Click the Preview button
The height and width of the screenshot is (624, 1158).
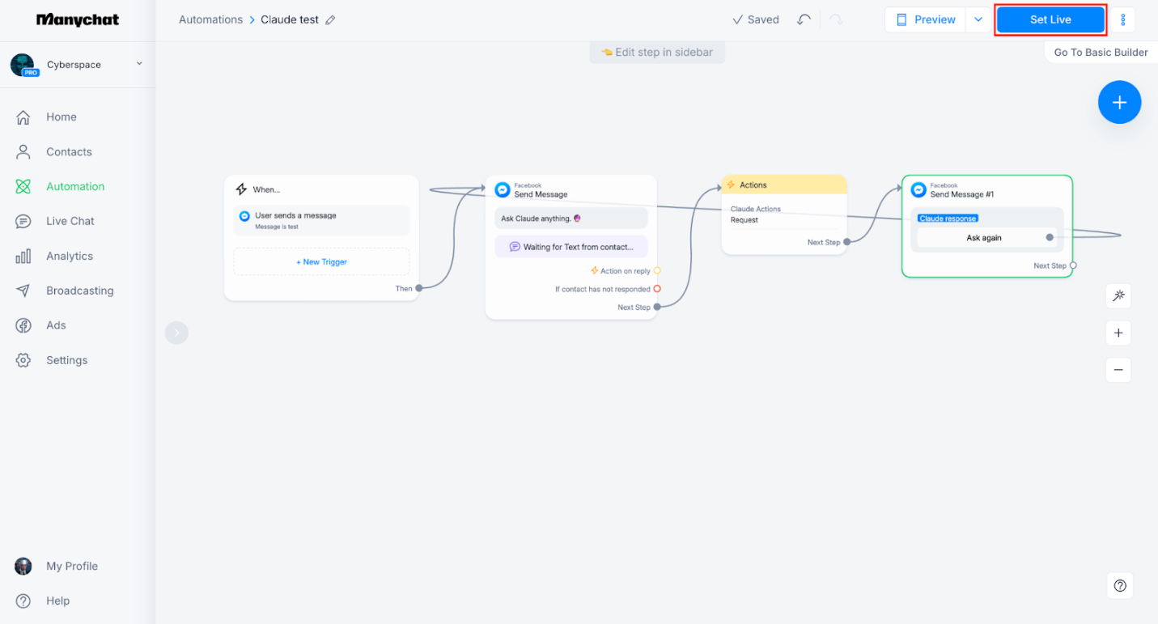click(x=925, y=19)
